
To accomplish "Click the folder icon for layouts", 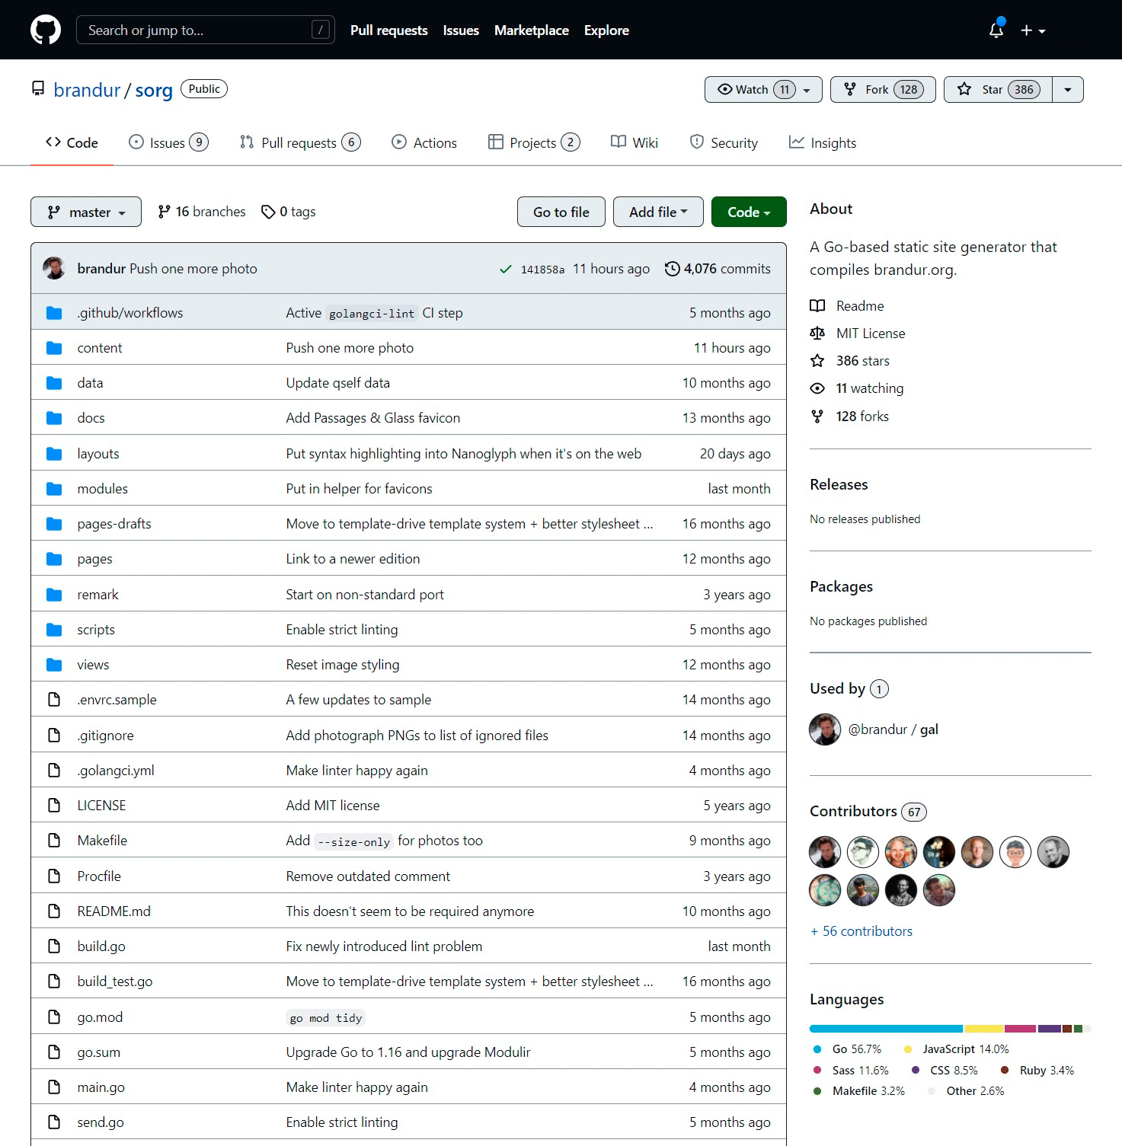I will (54, 454).
